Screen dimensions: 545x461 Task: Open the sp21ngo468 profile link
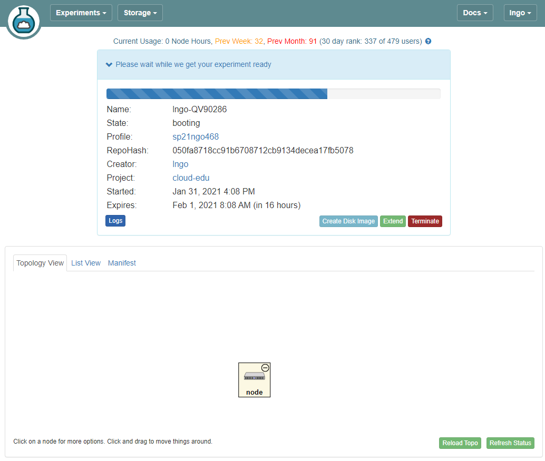tap(196, 136)
